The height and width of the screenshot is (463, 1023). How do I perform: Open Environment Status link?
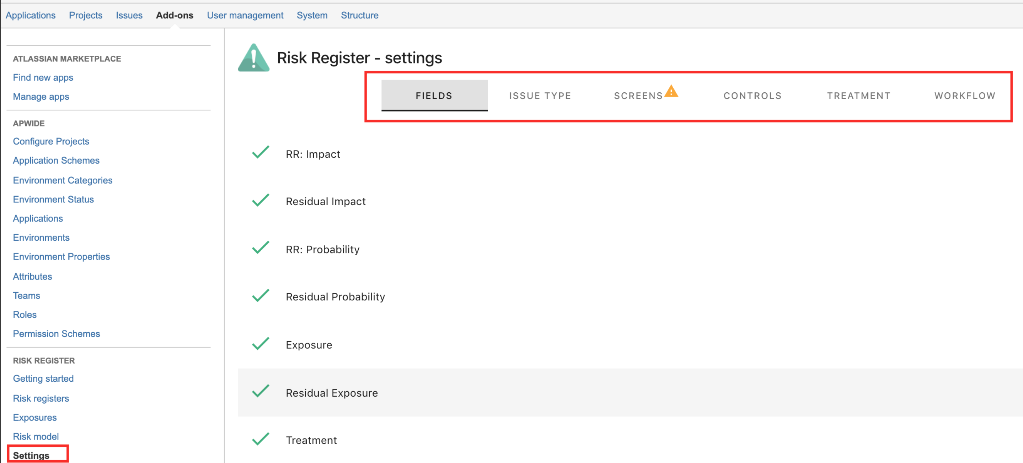[x=53, y=199]
